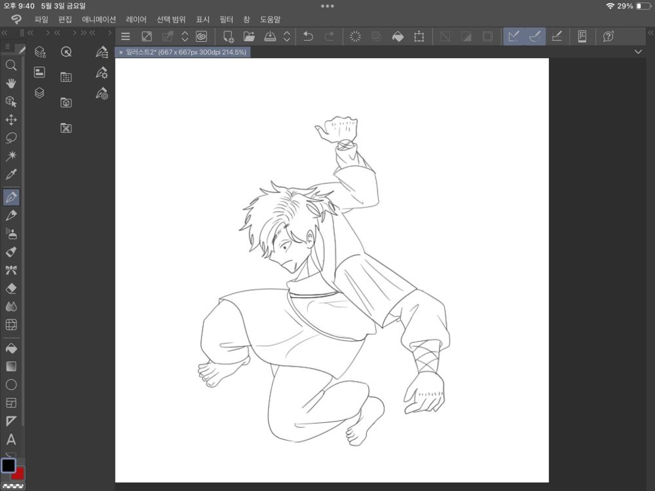
Task: Open the 애니메이션 menu
Action: click(99, 19)
